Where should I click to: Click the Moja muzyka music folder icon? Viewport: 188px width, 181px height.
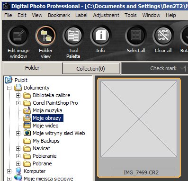(27, 110)
